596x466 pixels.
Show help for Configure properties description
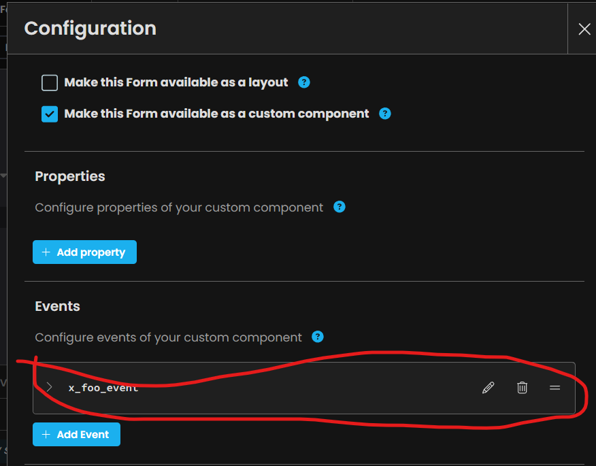coord(339,207)
